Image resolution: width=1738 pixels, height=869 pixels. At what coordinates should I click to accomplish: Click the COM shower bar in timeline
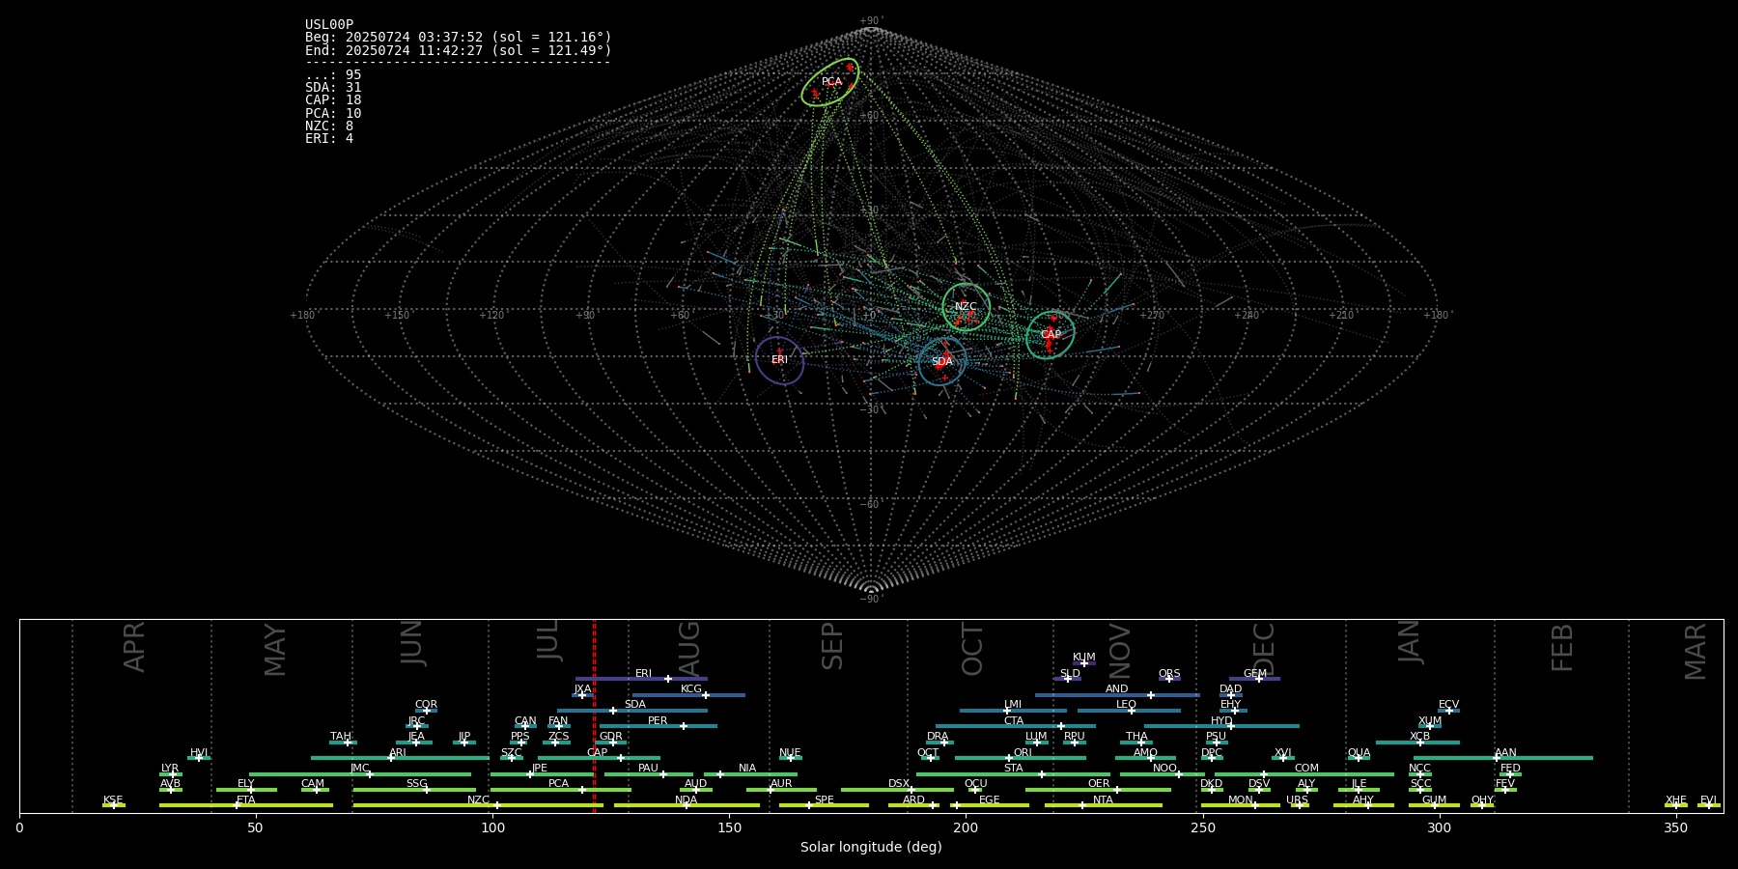(1305, 773)
